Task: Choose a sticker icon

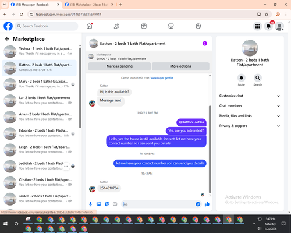Action: pyautogui.click(x=107, y=204)
